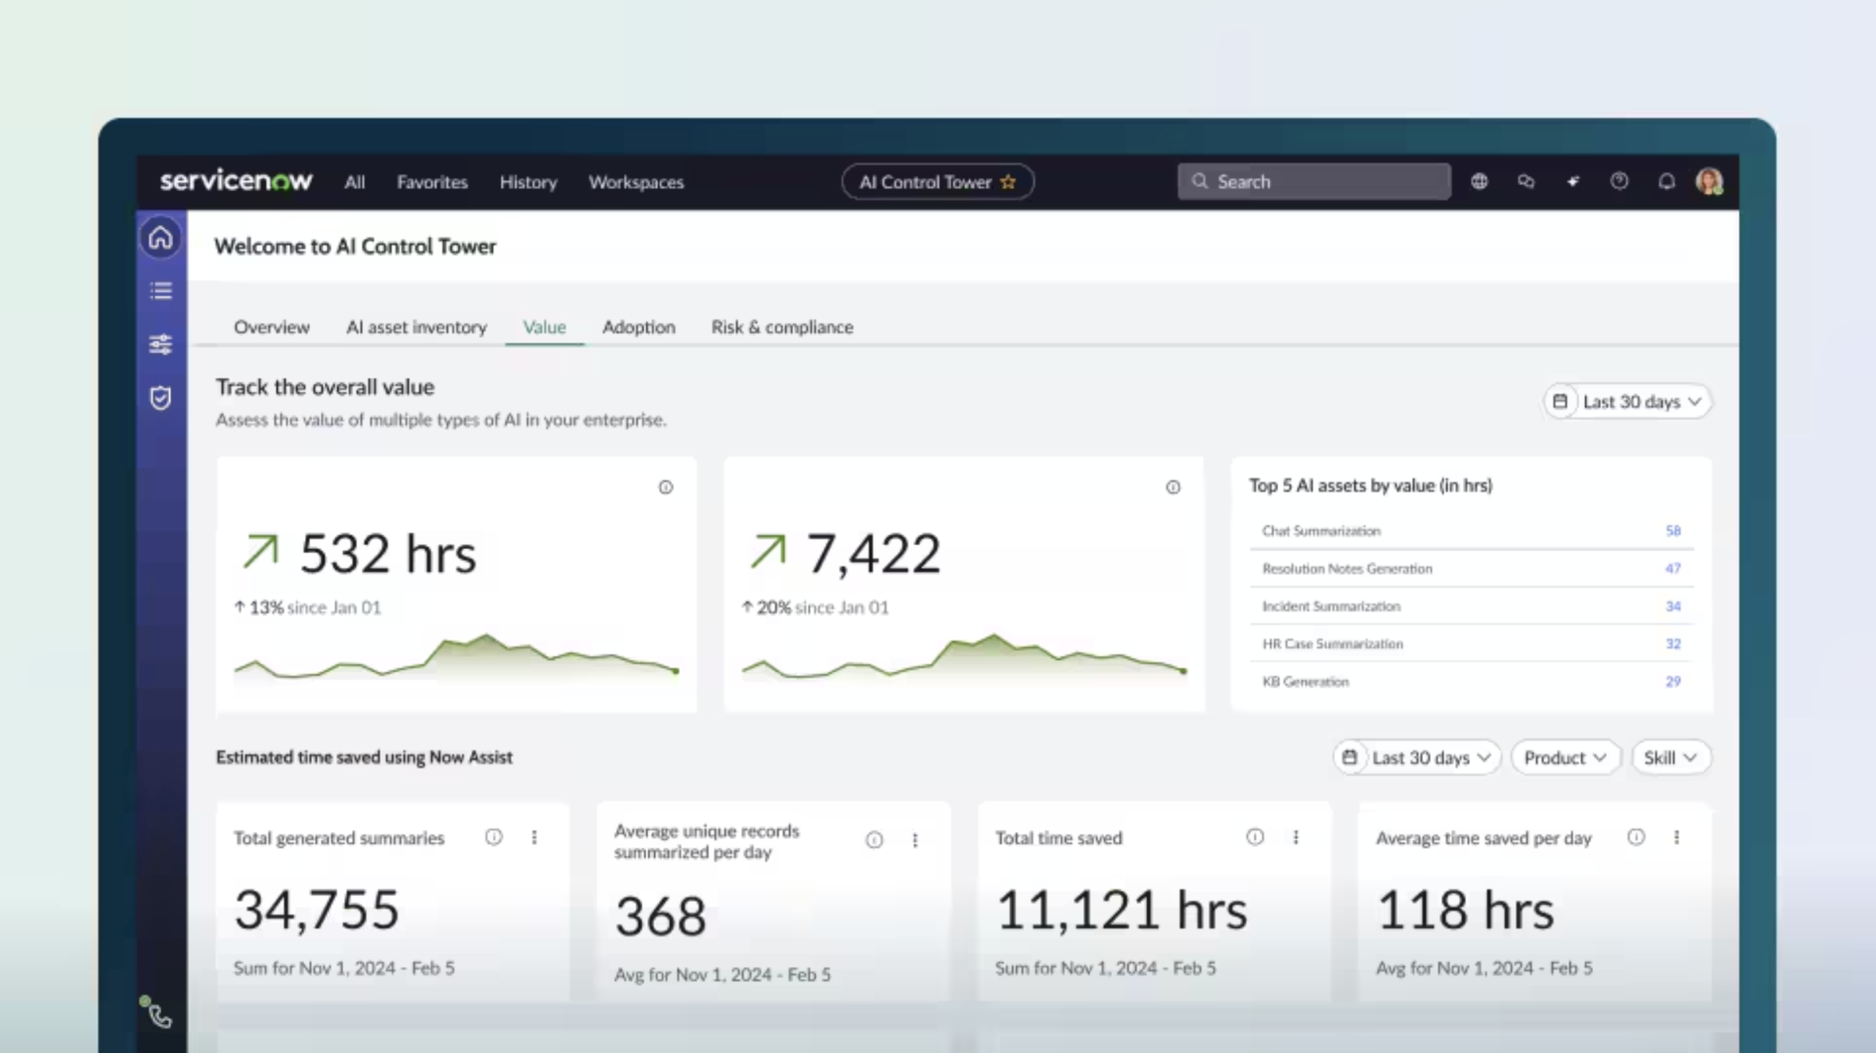The height and width of the screenshot is (1053, 1876).
Task: Open the help question mark icon
Action: click(1619, 182)
